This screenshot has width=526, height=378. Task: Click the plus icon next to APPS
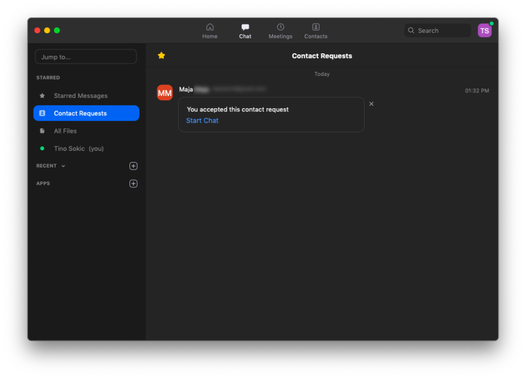click(x=134, y=184)
